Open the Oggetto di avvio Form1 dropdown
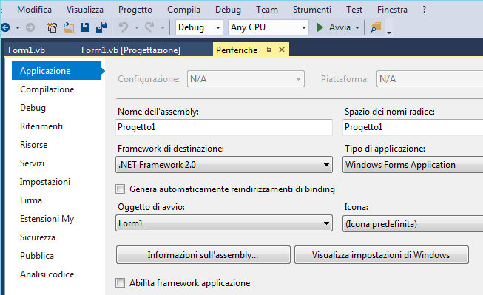The height and width of the screenshot is (295, 483). point(224,223)
